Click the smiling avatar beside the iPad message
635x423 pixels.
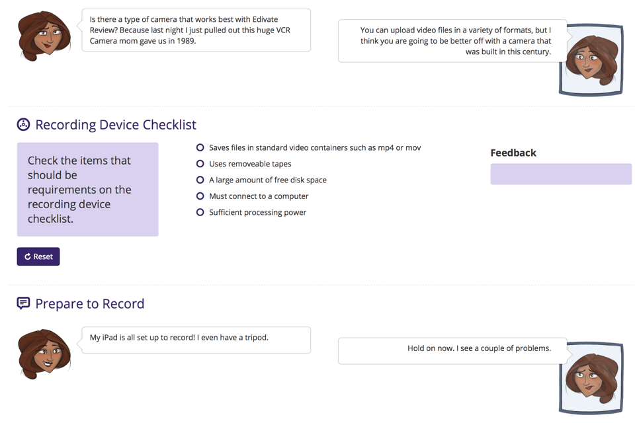point(44,354)
